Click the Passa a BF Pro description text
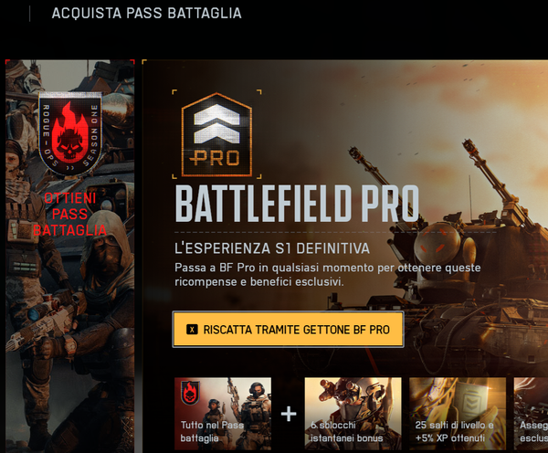The height and width of the screenshot is (453, 548). (328, 275)
